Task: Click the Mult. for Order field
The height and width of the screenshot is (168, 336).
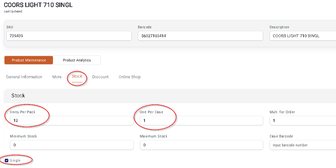Action: (303, 121)
